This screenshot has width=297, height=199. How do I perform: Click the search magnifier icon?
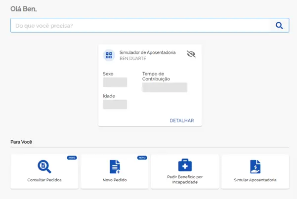[279, 25]
